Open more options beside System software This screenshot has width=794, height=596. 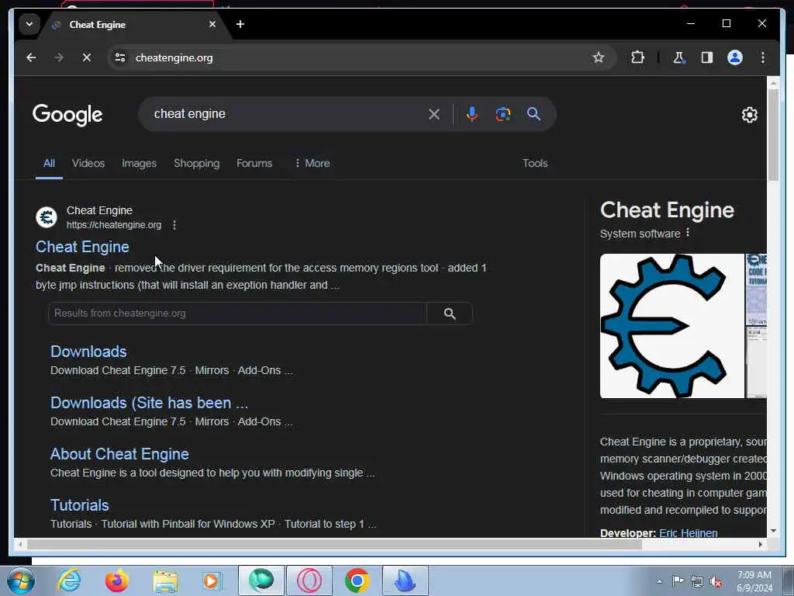pos(688,232)
